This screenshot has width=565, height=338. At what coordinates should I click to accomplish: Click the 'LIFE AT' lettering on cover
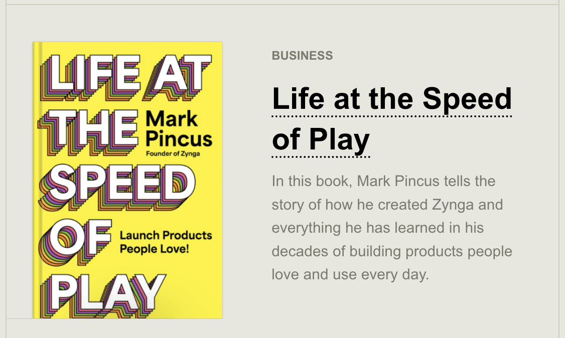pyautogui.click(x=126, y=77)
